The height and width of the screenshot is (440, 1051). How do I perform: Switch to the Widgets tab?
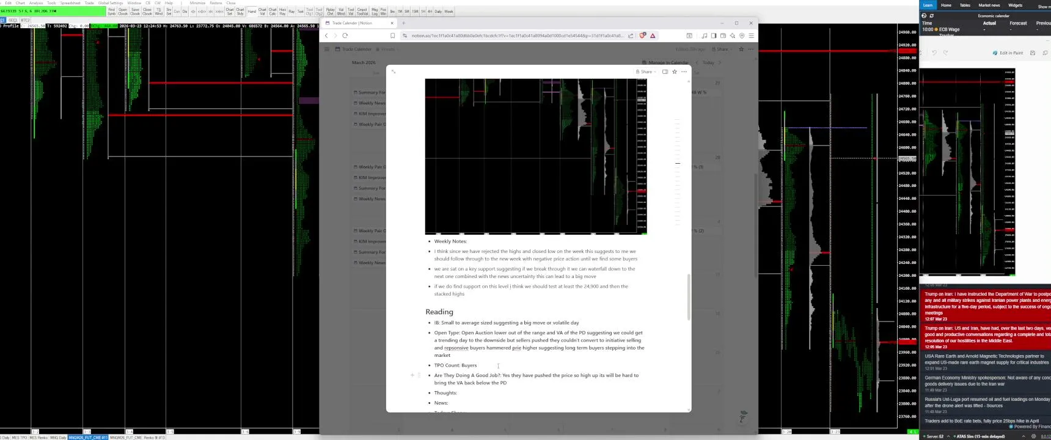click(x=1016, y=5)
